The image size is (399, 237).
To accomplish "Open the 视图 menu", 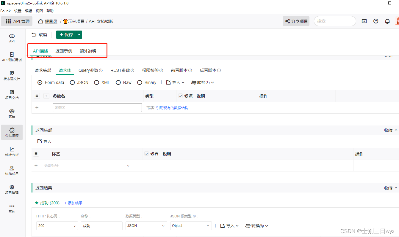I will 39,11.
